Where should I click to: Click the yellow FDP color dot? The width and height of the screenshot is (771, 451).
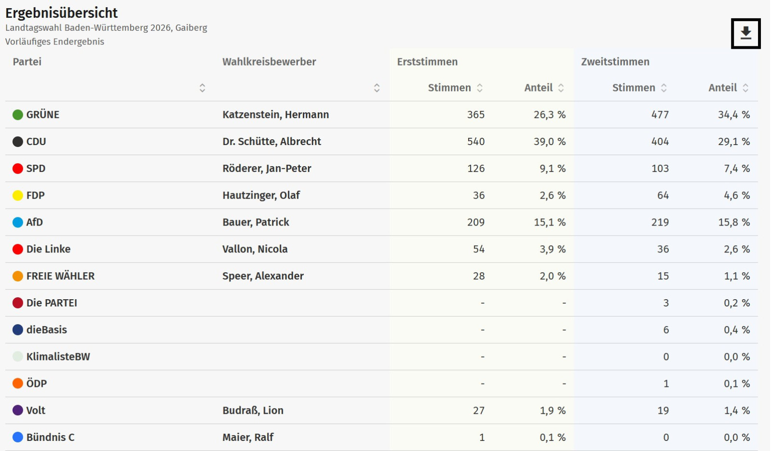[x=18, y=196]
